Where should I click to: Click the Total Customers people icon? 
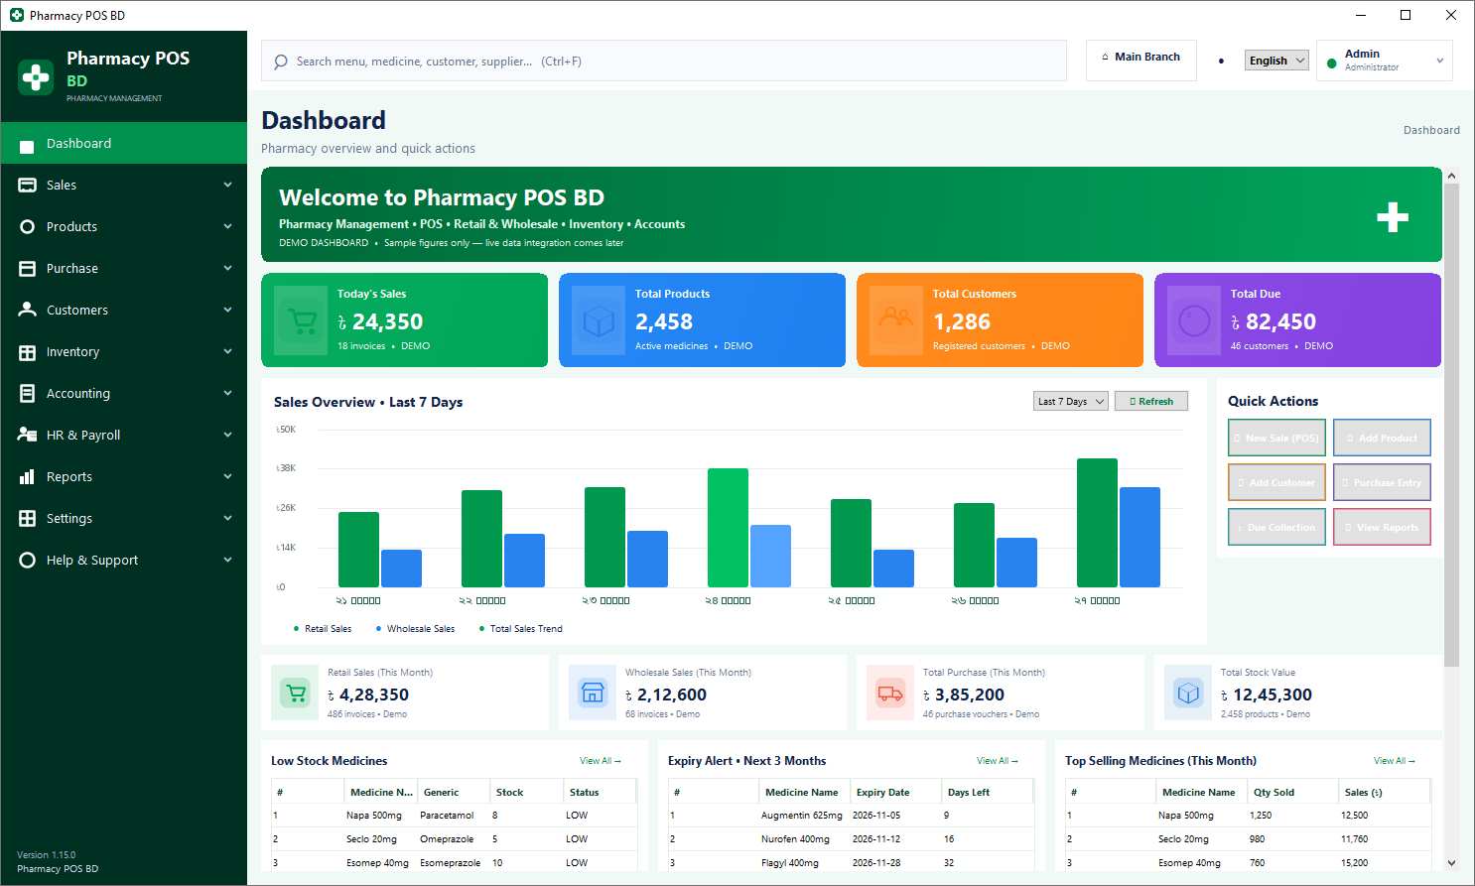click(896, 320)
